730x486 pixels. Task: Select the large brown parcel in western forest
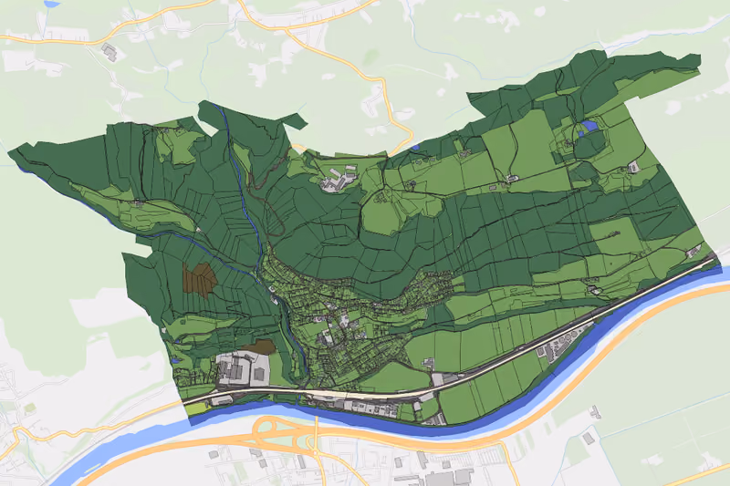pyautogui.click(x=199, y=280)
